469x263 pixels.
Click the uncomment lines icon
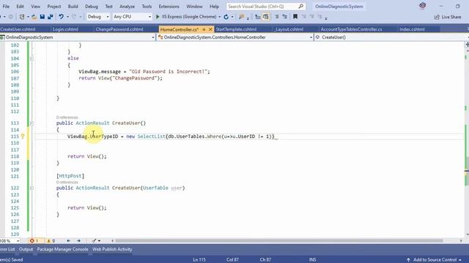click(284, 17)
